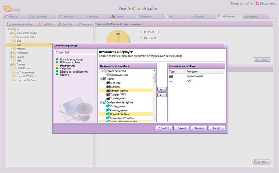Click the tunnel icon beside Traveler_8642
The width and height of the screenshot is (279, 173).
point(108,98)
